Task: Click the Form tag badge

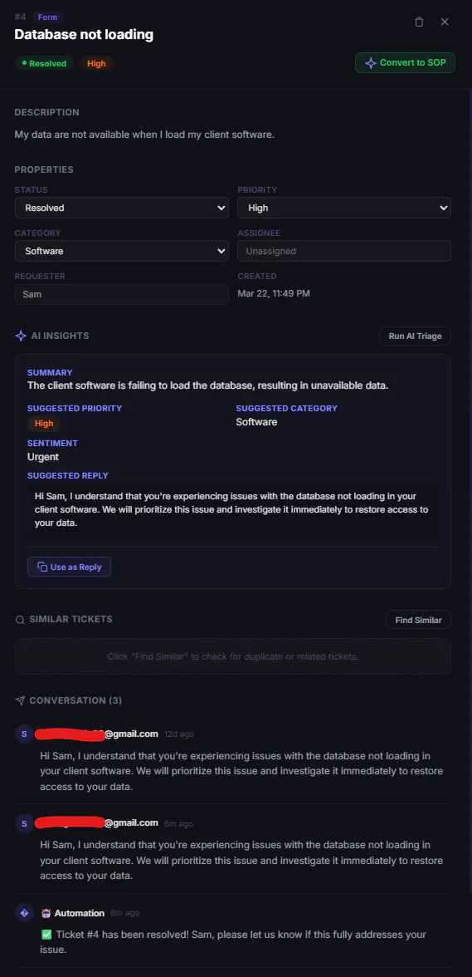Action: [48, 17]
